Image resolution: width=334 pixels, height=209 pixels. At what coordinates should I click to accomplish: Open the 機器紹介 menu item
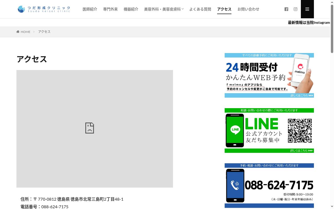click(131, 9)
